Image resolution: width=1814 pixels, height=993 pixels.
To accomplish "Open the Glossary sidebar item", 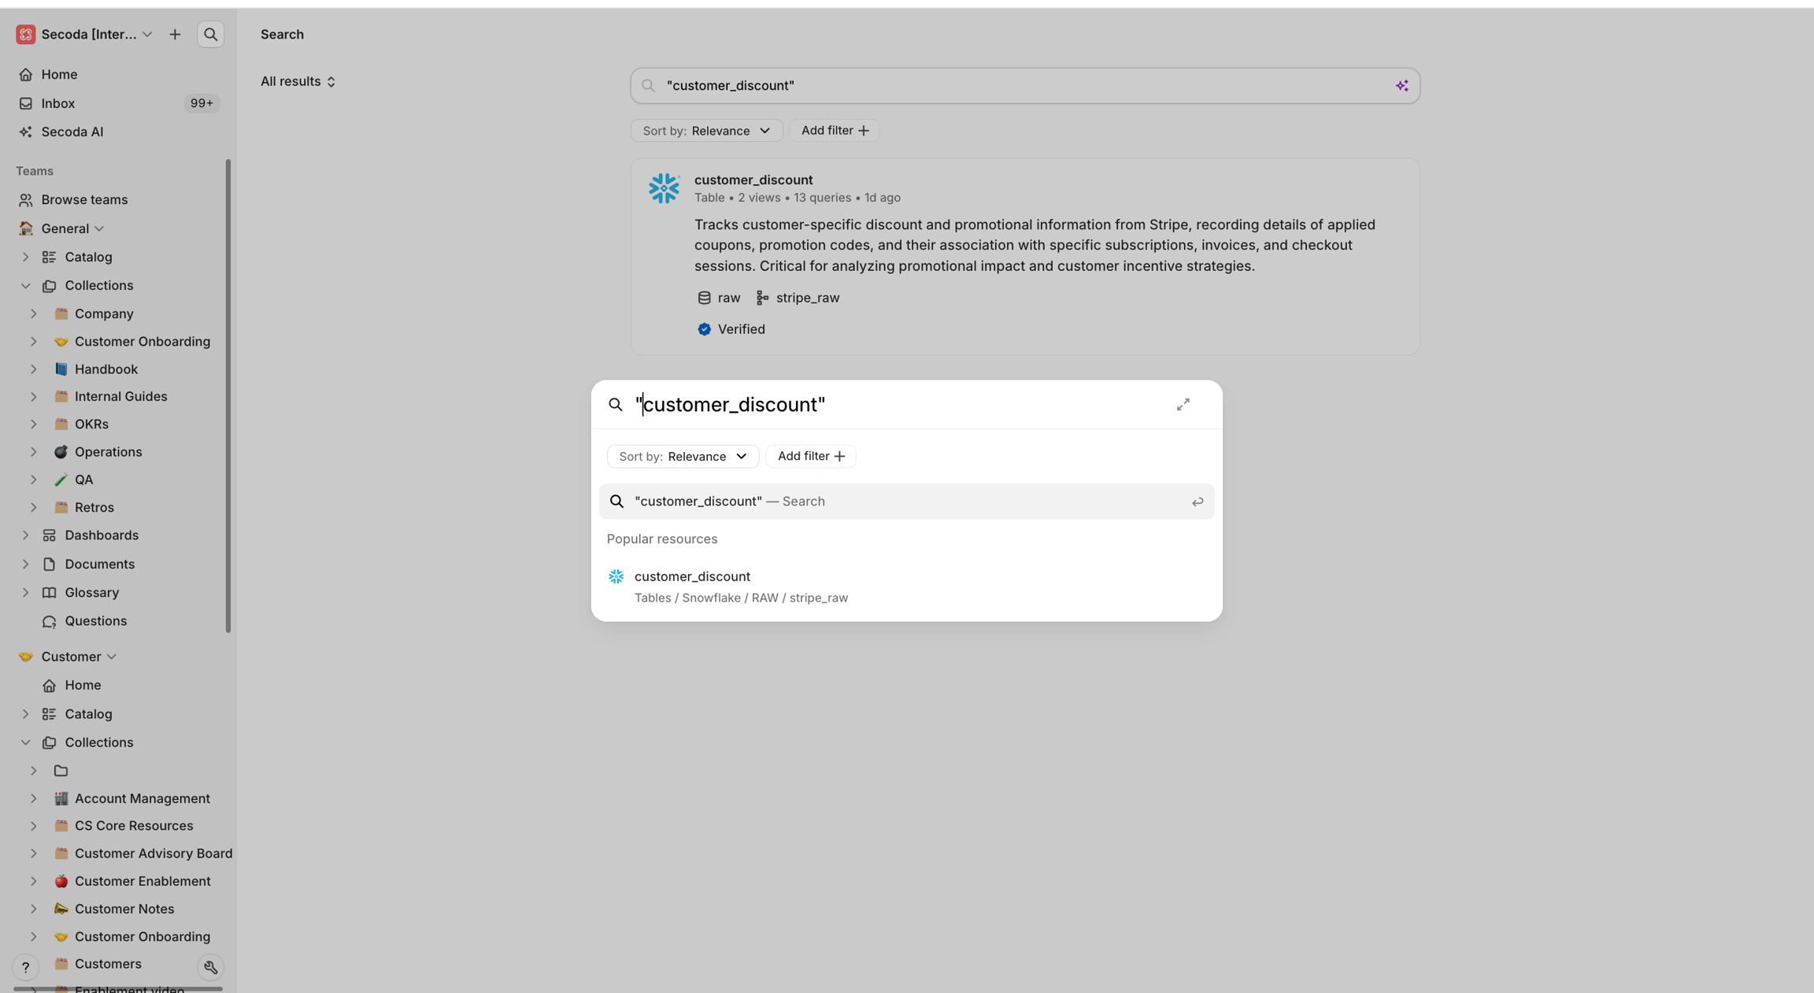I will [x=91, y=593].
